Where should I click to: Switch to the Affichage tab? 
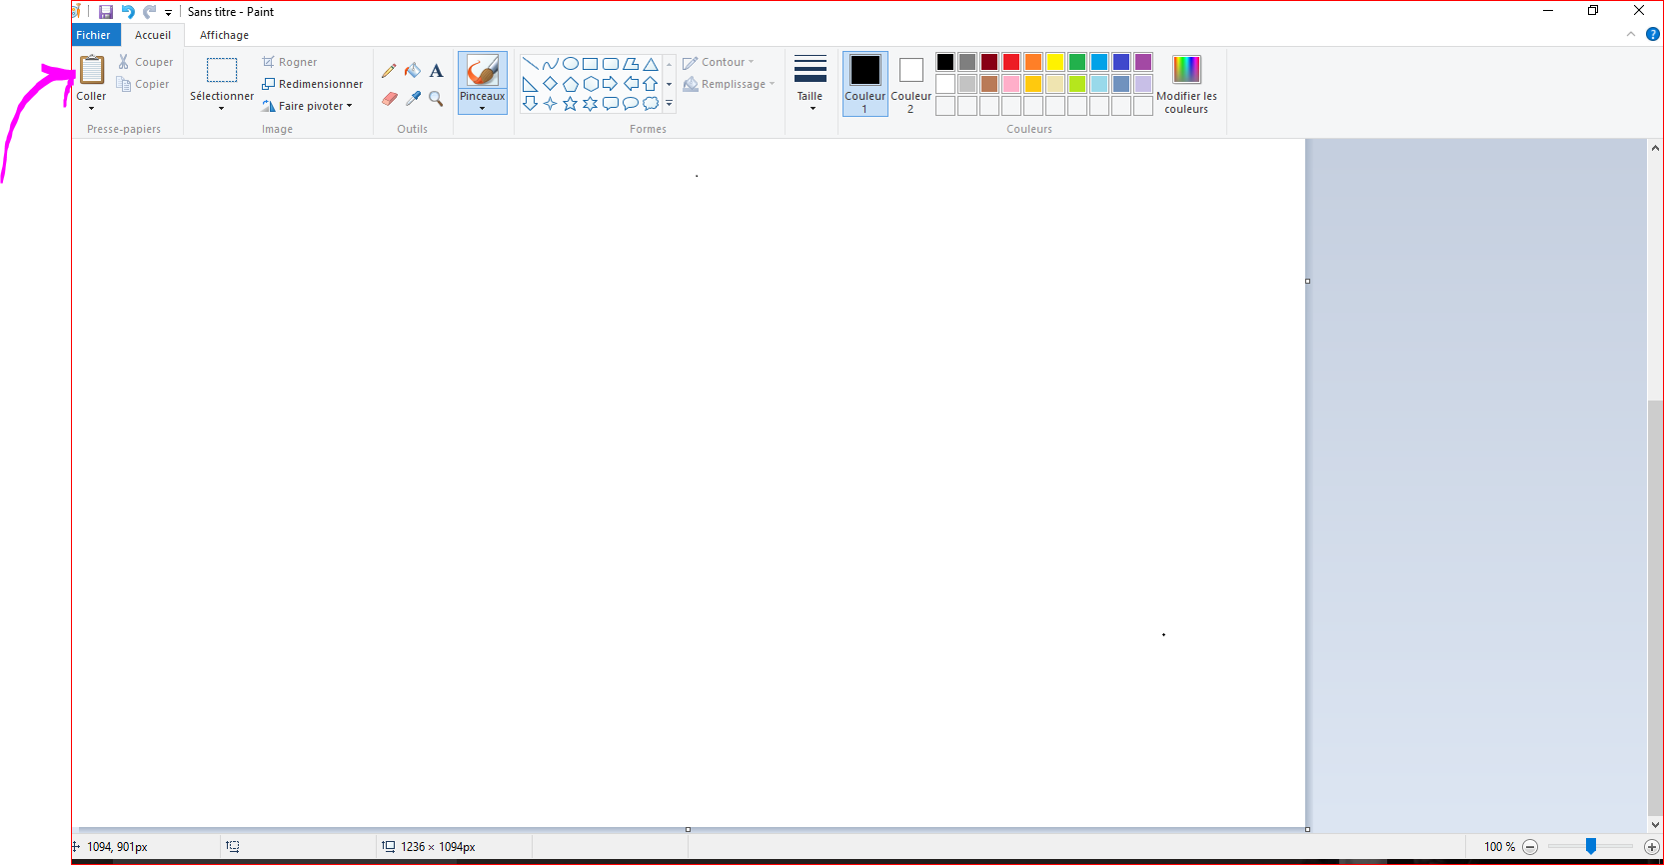pos(224,35)
